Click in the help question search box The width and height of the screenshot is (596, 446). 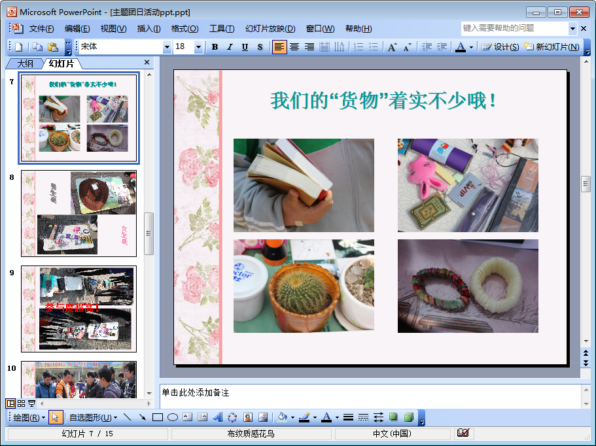515,28
